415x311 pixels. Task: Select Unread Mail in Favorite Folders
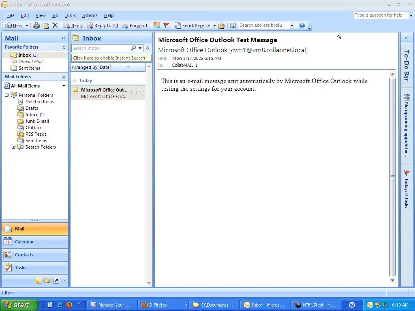click(30, 62)
